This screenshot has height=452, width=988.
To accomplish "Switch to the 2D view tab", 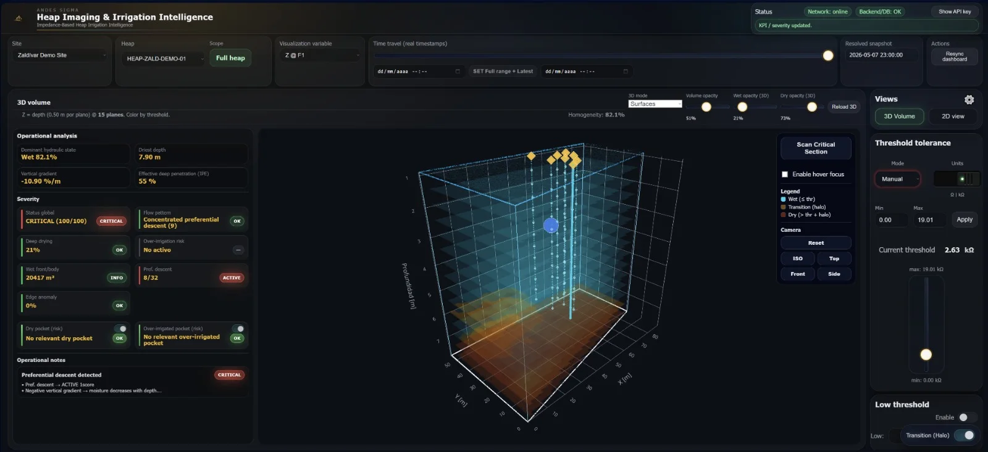I will (x=953, y=117).
